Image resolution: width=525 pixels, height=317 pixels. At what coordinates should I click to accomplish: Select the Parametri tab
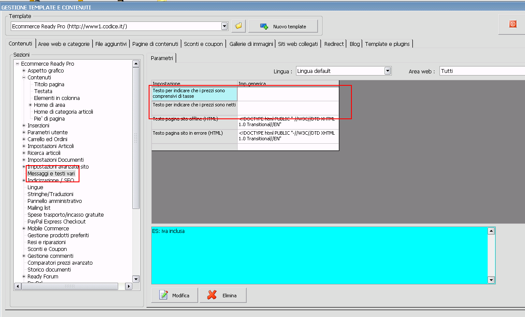[162, 58]
